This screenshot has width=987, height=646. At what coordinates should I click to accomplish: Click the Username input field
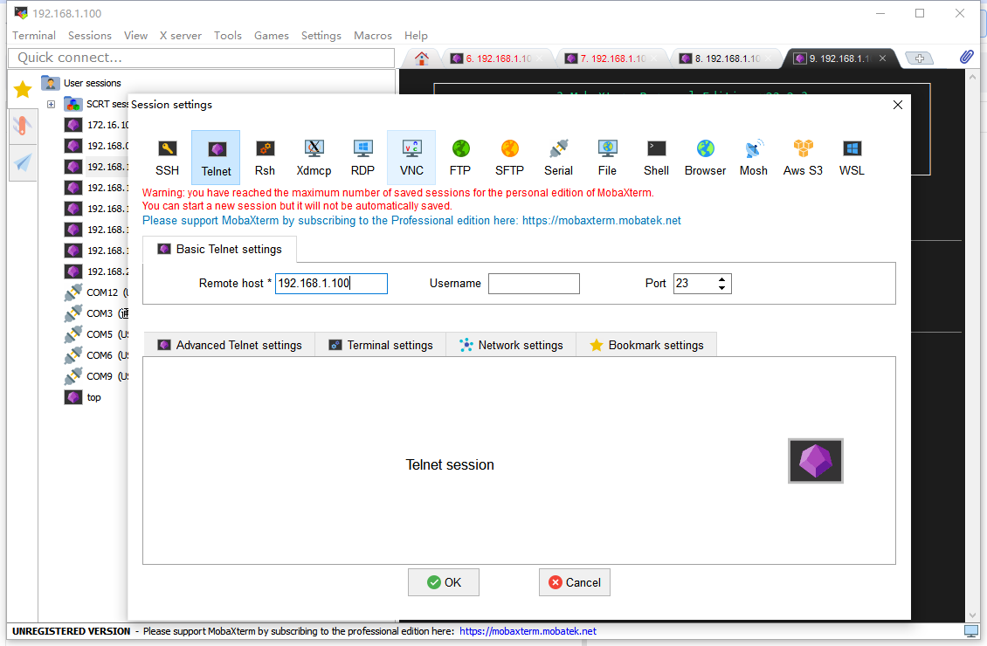click(534, 284)
